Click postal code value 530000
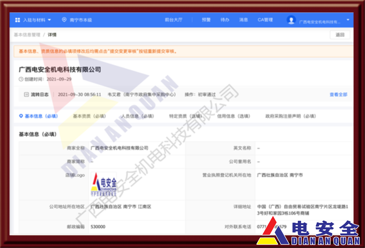Screen dimensions: 365x248 (x=98, y=226)
